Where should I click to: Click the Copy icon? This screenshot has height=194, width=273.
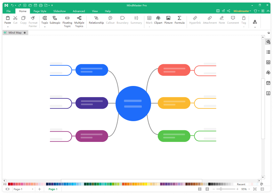(23, 18)
